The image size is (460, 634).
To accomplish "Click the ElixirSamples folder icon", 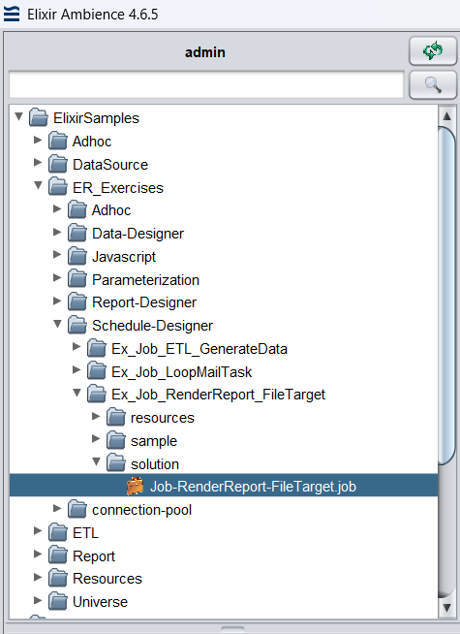I will click(x=39, y=117).
